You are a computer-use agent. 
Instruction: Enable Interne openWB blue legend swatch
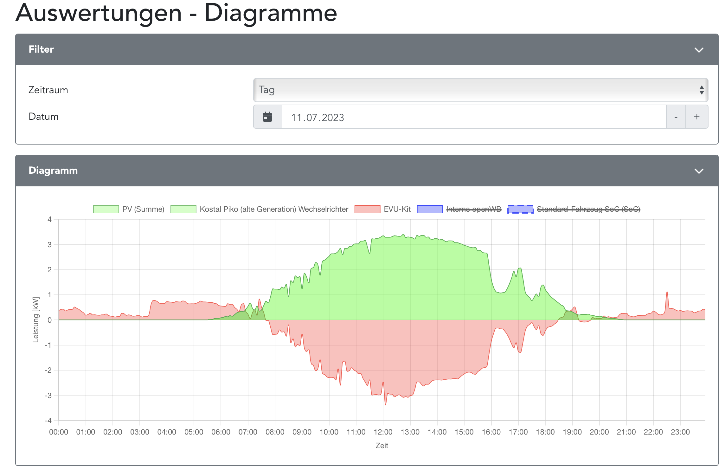point(430,209)
